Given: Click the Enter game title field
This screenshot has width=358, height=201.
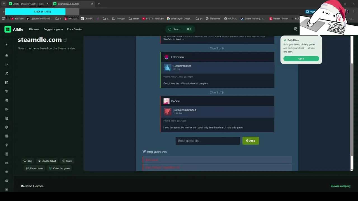Looking at the screenshot, I should pyautogui.click(x=208, y=141).
